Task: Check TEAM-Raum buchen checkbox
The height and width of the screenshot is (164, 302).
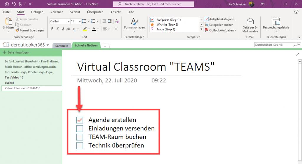Action: [x=80, y=137]
